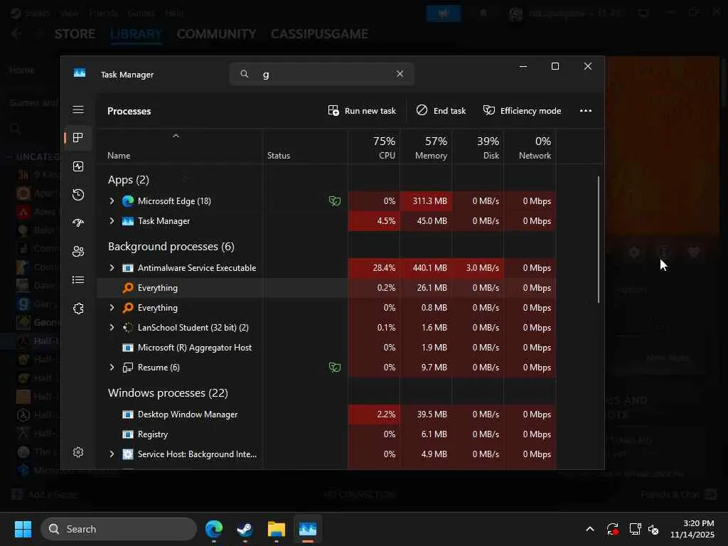This screenshot has height=546, width=728.
Task: Show hidden system tray icons
Action: [589, 529]
